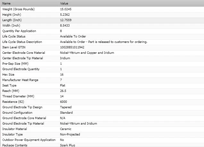
Task: Select the Length (Inch) row label
Action: click(x=12, y=20)
